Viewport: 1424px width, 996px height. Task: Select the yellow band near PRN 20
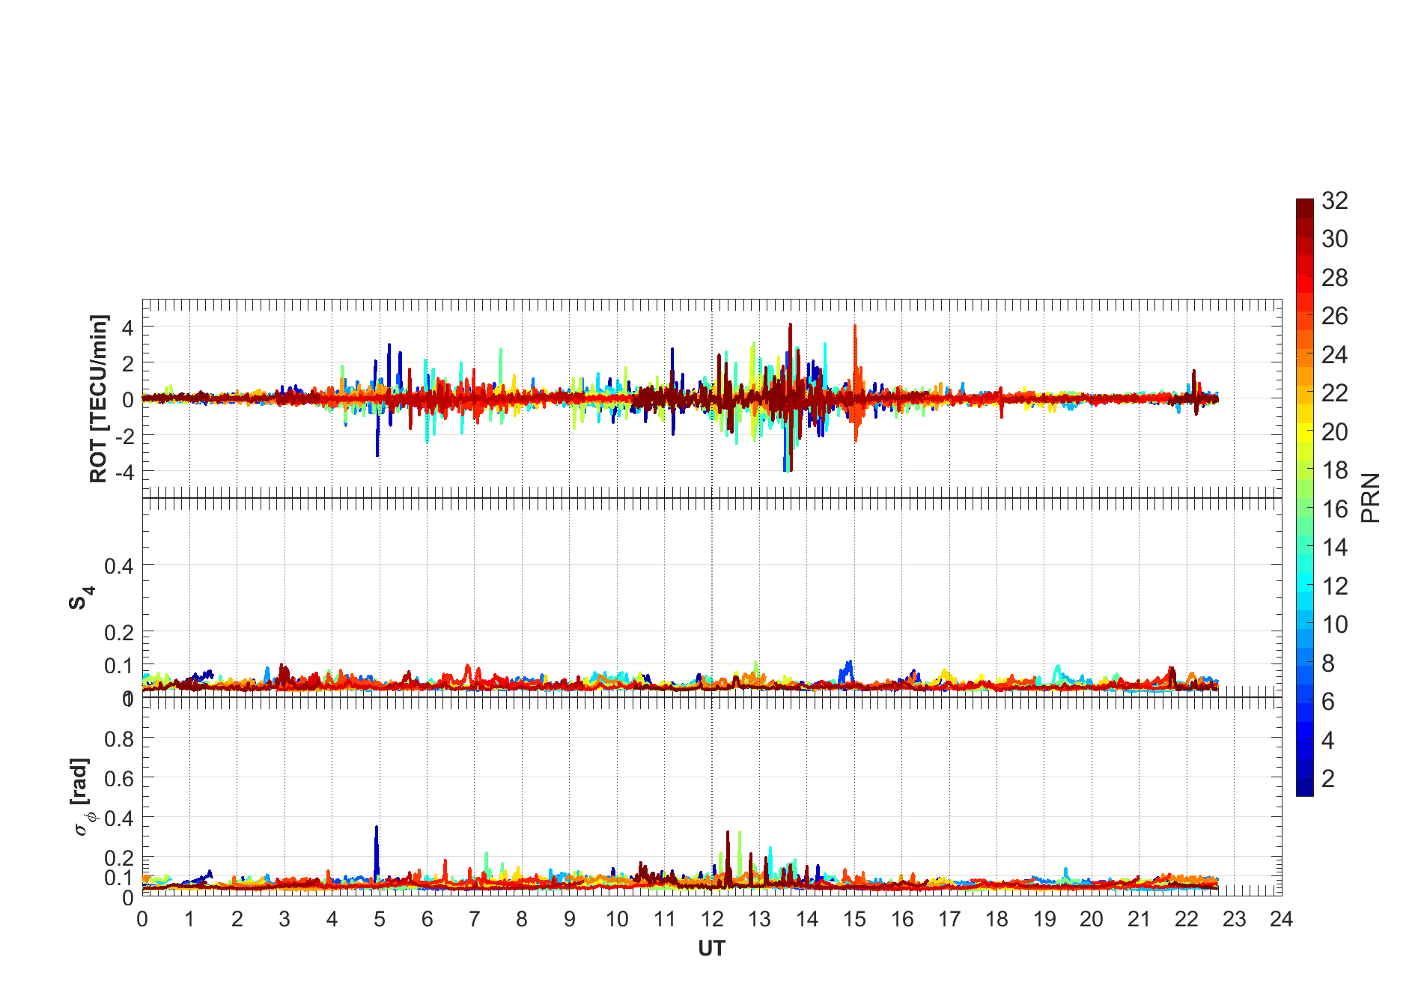point(1304,431)
